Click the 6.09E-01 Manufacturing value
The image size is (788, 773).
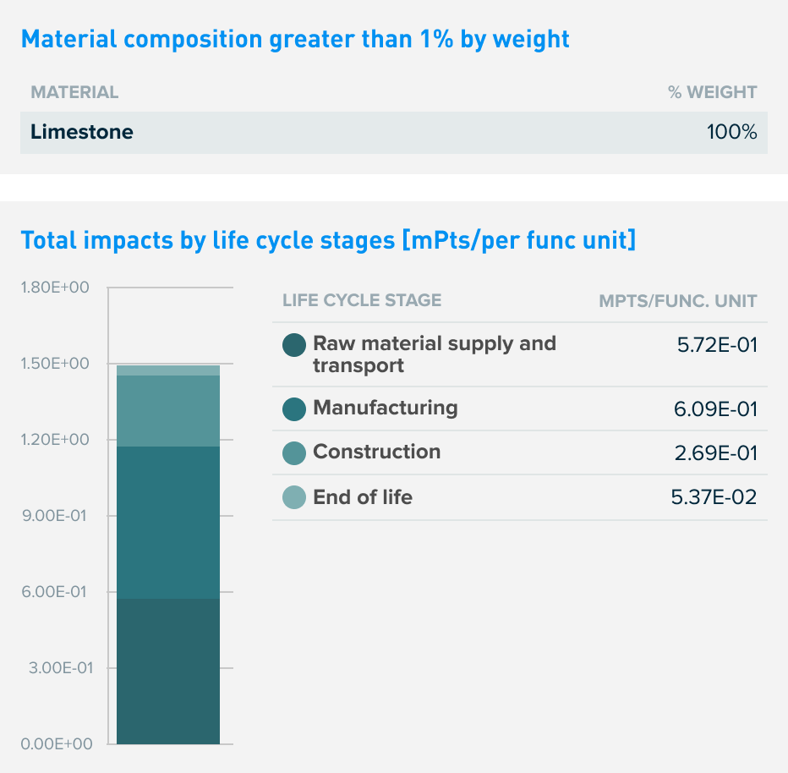[715, 409]
